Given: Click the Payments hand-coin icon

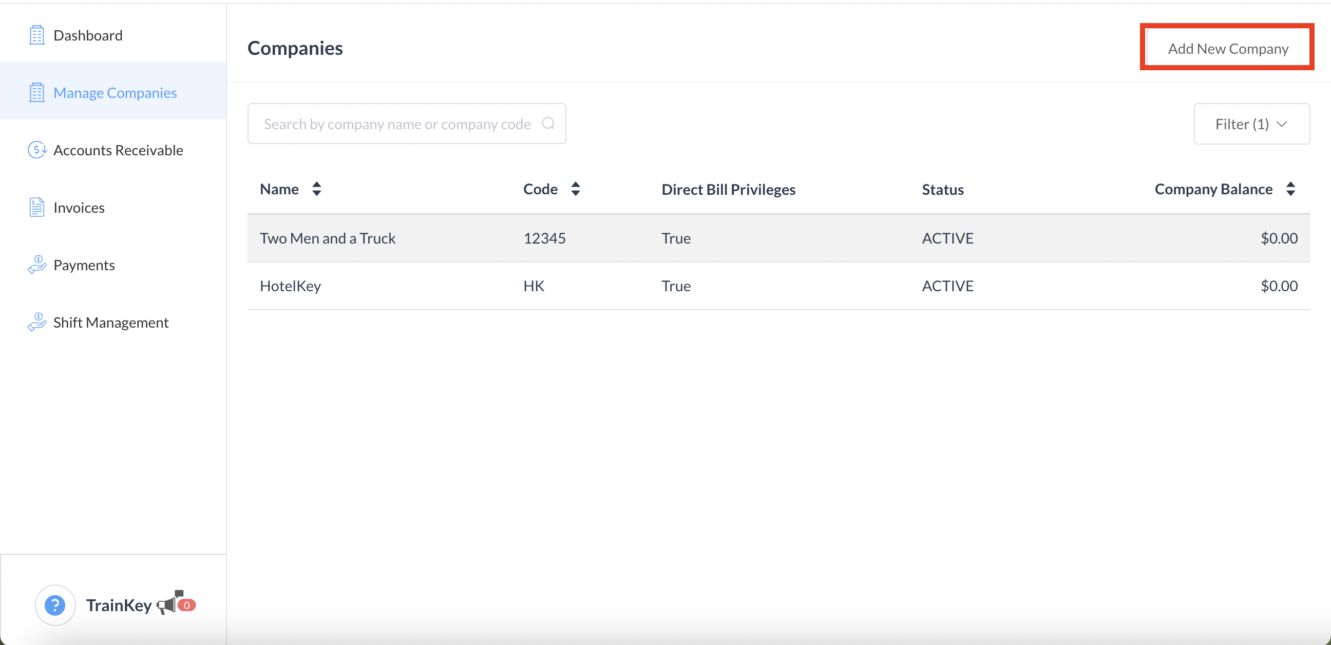Looking at the screenshot, I should [x=36, y=265].
